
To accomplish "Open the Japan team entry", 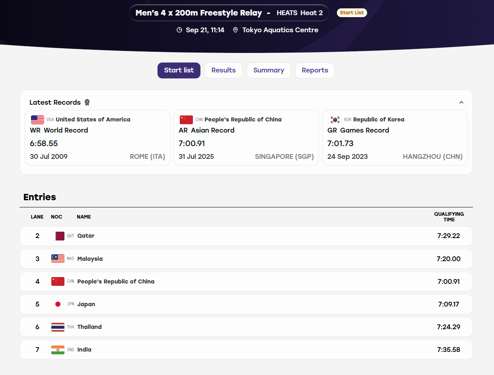I will coord(246,305).
